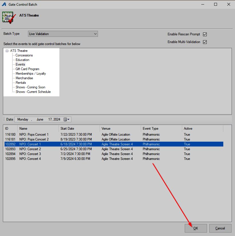Screen dimensions: 235x236
Task: Collapse the ATS Theatre tree node
Action: 7,51
